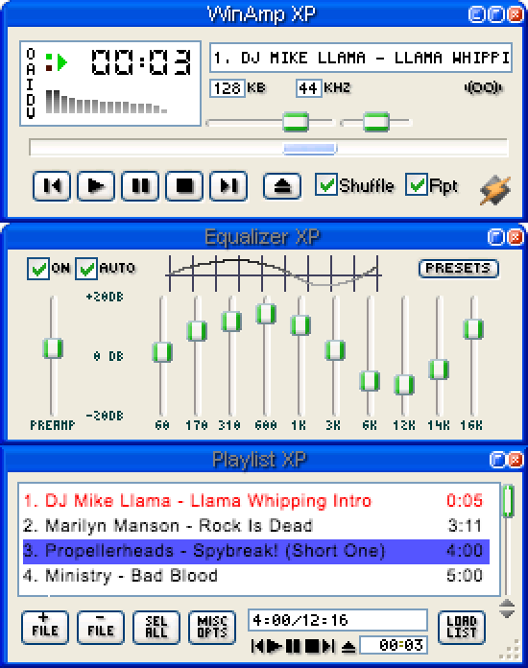
Task: Click the 6K equalizer slider
Action: pos(370,381)
